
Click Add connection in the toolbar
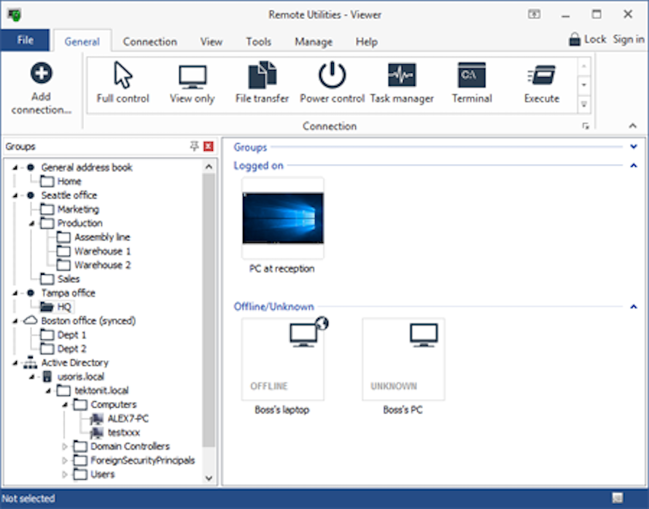pyautogui.click(x=41, y=84)
